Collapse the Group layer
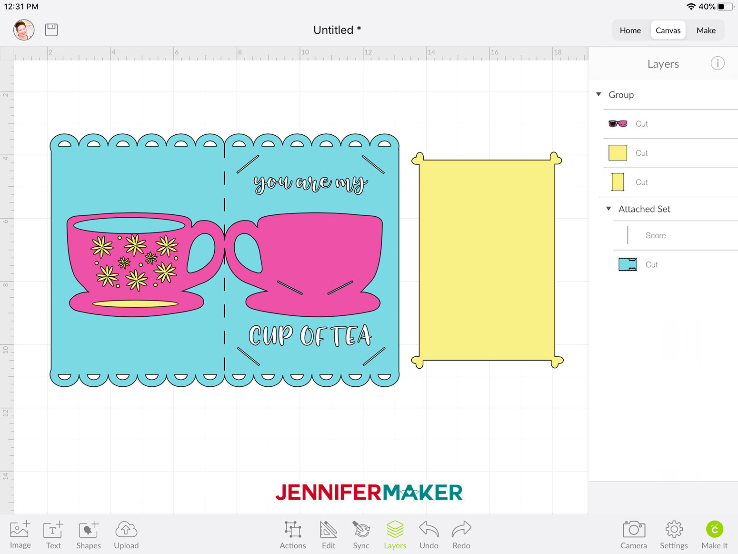738x554 pixels. [598, 94]
